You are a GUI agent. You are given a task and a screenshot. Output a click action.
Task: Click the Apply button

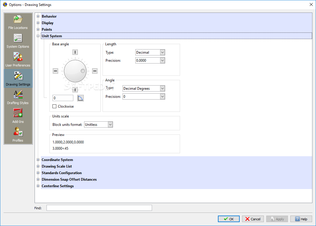277,219
